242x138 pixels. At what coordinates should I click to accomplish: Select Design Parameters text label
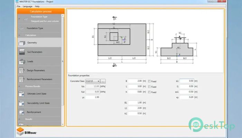36,70
